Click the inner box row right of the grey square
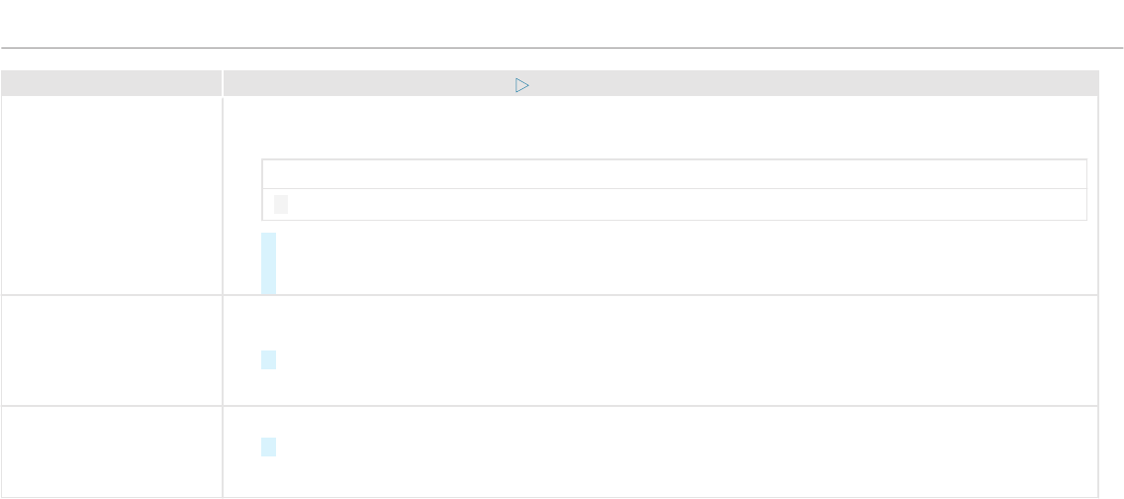The width and height of the screenshot is (1124, 499). (x=687, y=204)
